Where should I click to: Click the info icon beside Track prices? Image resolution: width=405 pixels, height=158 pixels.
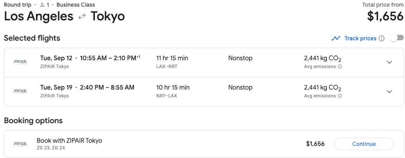click(382, 38)
